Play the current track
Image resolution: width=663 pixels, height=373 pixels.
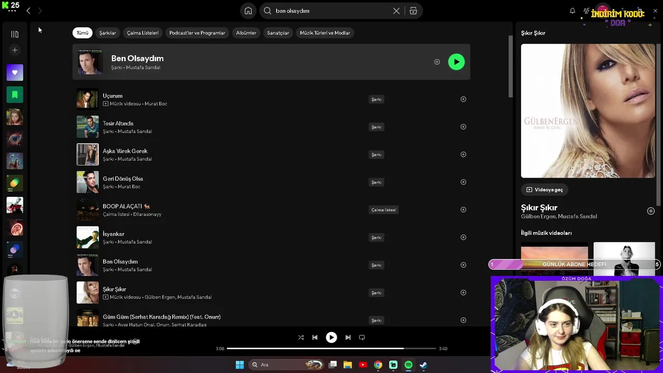pyautogui.click(x=331, y=337)
